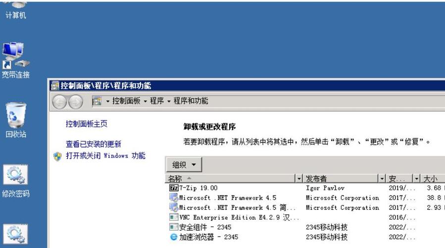Open the 组织 dropdown menu
This screenshot has width=445, height=248.
point(184,165)
